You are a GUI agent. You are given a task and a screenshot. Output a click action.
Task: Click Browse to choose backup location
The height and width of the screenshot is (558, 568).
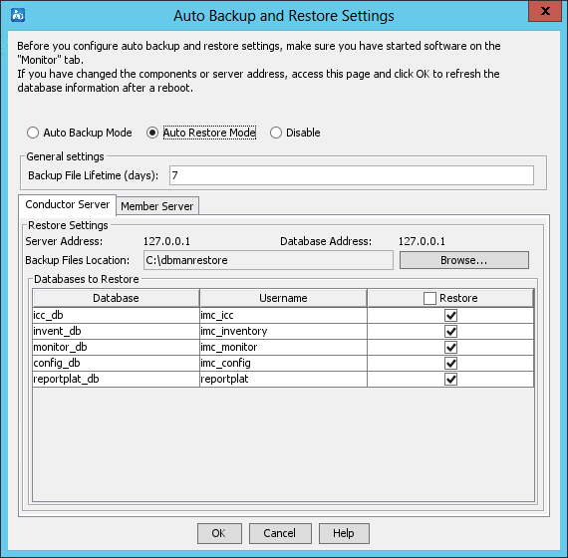pyautogui.click(x=464, y=260)
